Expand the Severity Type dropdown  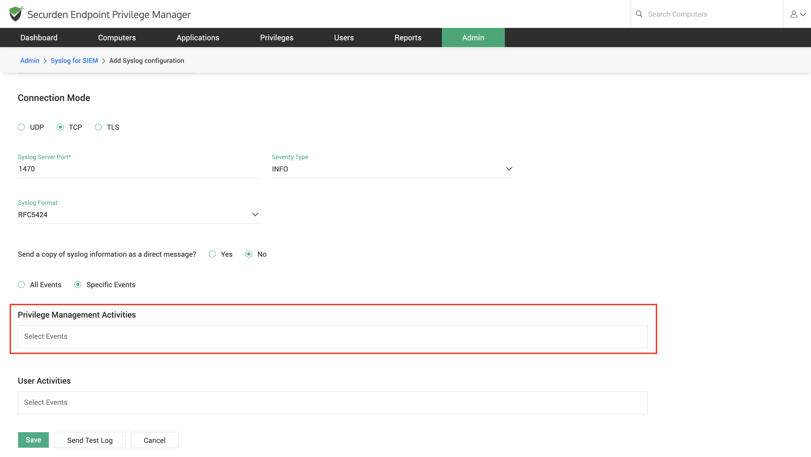click(x=392, y=169)
